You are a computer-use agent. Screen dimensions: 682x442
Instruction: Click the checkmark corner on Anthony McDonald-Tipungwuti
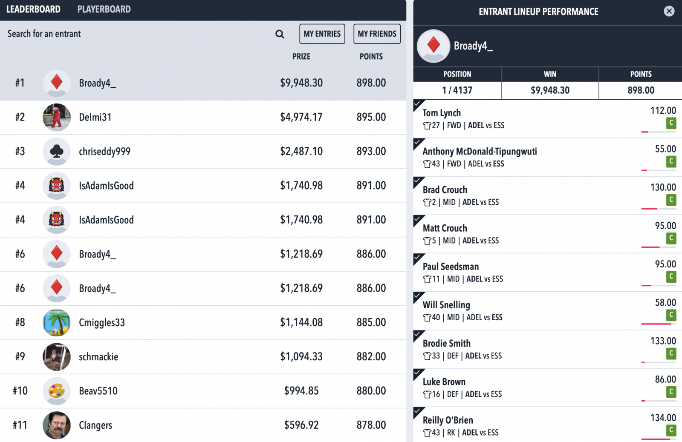pos(418,143)
